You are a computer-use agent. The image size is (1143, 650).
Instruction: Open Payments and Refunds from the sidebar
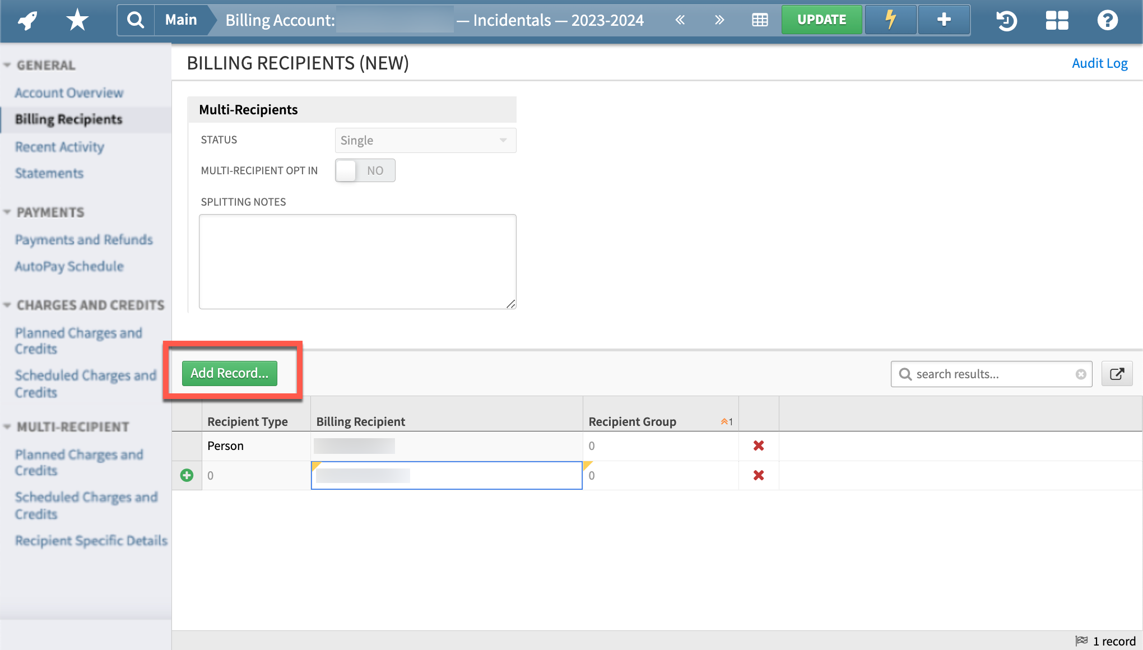pos(84,239)
